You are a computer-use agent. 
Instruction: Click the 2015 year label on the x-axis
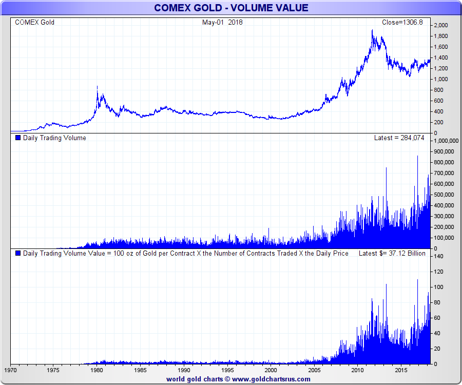[x=401, y=370]
